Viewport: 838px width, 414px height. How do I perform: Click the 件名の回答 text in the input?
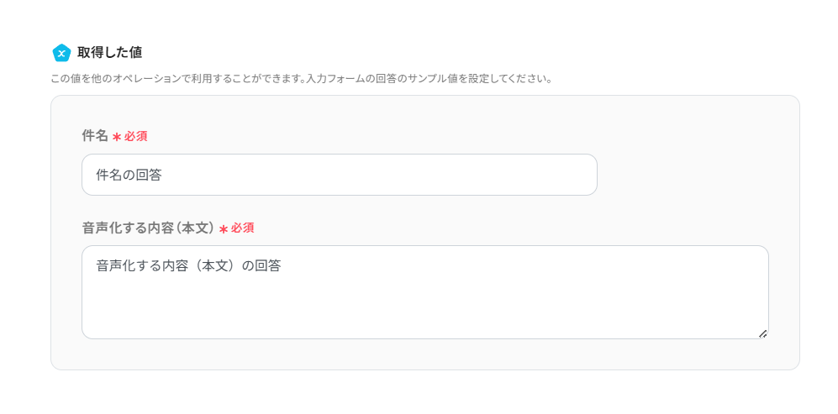click(x=129, y=175)
